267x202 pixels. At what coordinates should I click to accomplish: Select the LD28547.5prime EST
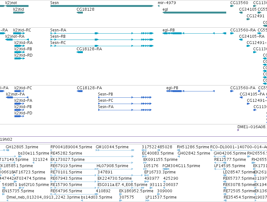225,175
